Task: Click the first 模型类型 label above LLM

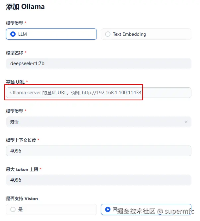Action: click(x=15, y=23)
